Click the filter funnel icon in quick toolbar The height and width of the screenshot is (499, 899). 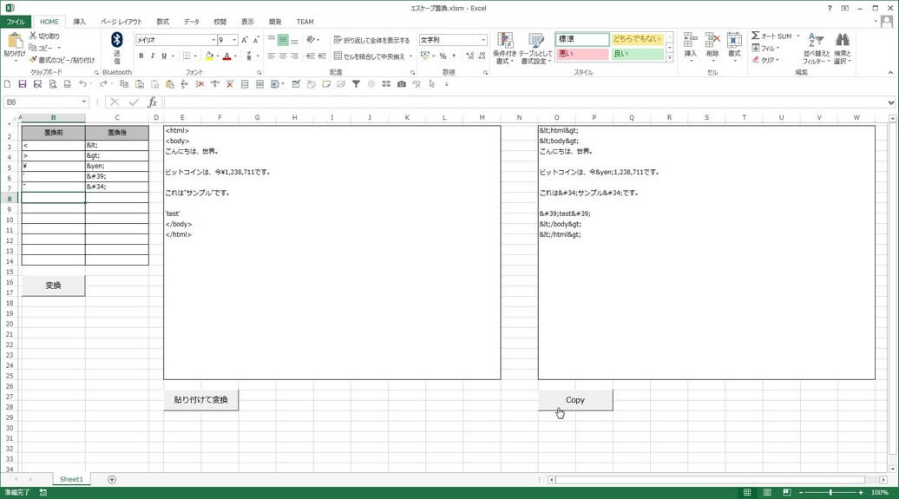point(356,84)
